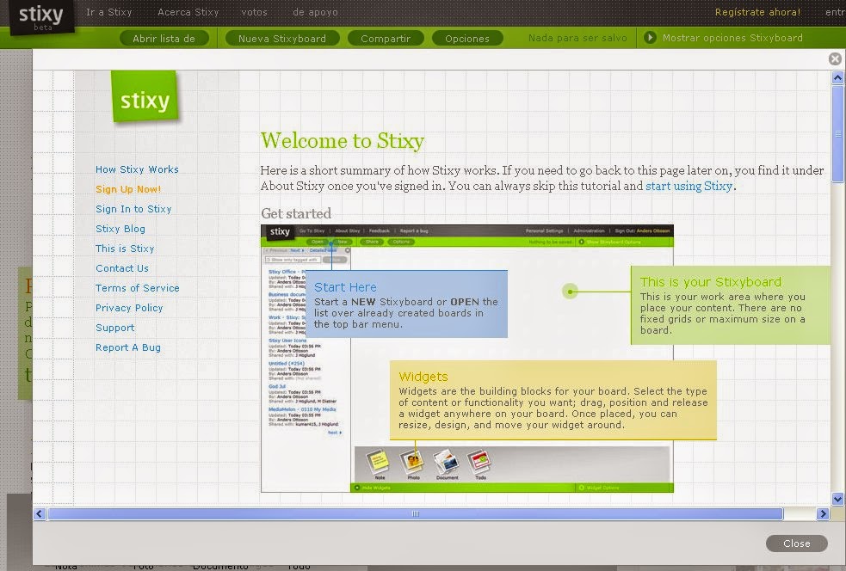Click the vertical scrollbar up arrow
846x571 pixels.
click(x=837, y=77)
